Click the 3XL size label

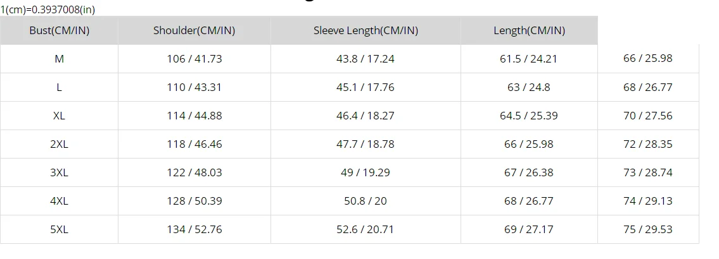pyautogui.click(x=59, y=172)
